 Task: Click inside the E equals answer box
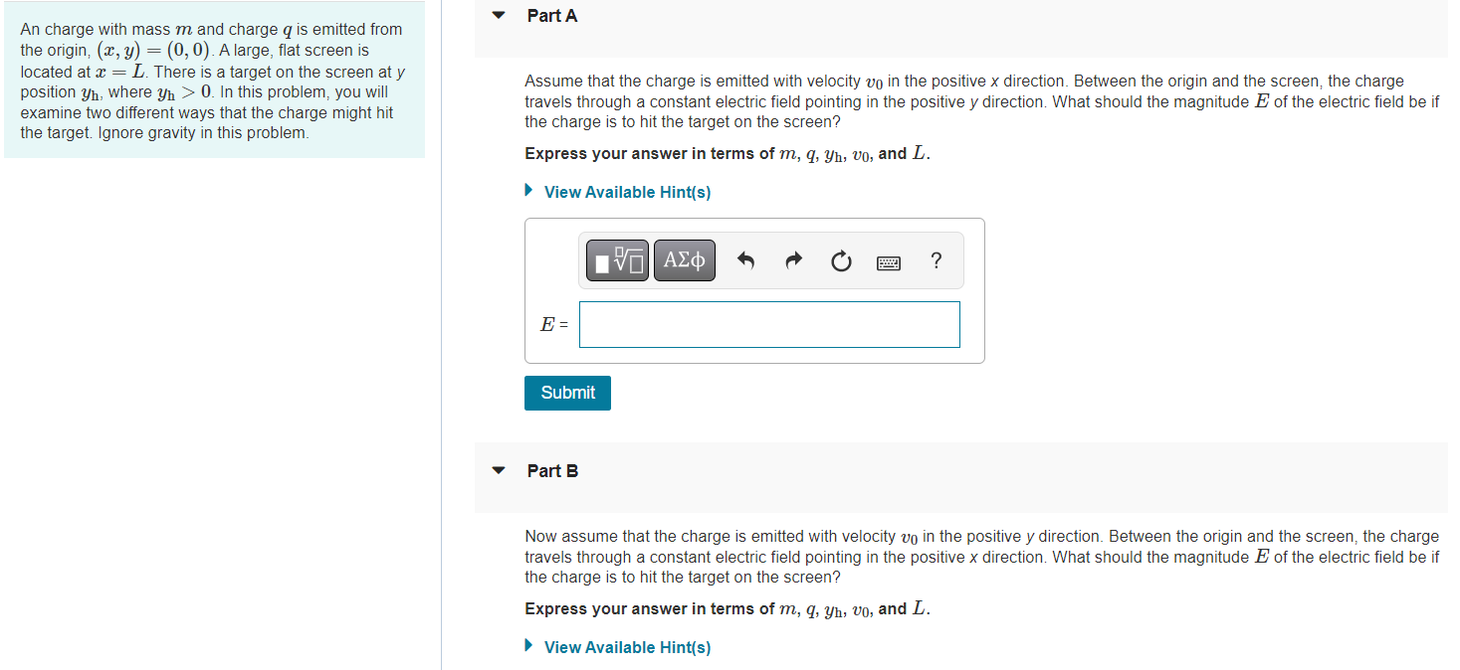click(x=768, y=324)
